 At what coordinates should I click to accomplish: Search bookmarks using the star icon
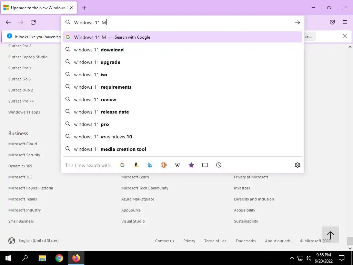point(191,165)
